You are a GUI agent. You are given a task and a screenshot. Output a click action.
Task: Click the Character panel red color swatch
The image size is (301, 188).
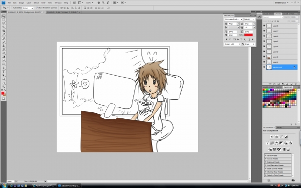click(248, 35)
